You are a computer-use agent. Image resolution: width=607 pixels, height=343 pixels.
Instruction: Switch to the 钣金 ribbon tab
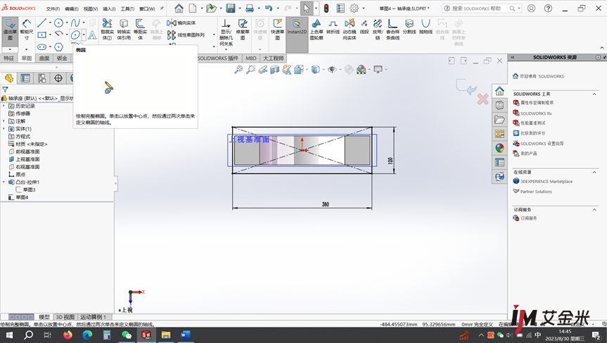pyautogui.click(x=62, y=58)
